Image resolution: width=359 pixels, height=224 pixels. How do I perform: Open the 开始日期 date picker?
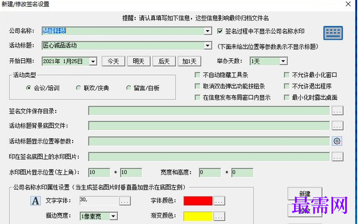coord(93,61)
